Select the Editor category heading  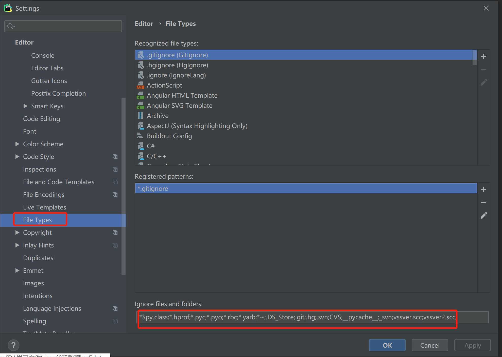pyautogui.click(x=24, y=42)
